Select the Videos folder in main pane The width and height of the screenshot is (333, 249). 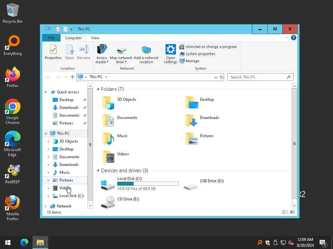(x=115, y=157)
